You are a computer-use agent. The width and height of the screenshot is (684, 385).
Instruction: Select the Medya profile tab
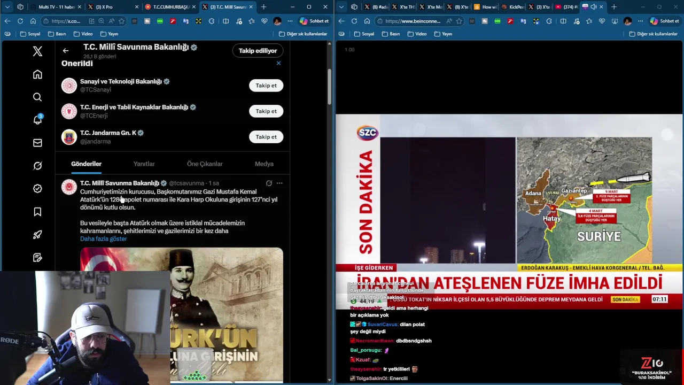[264, 164]
